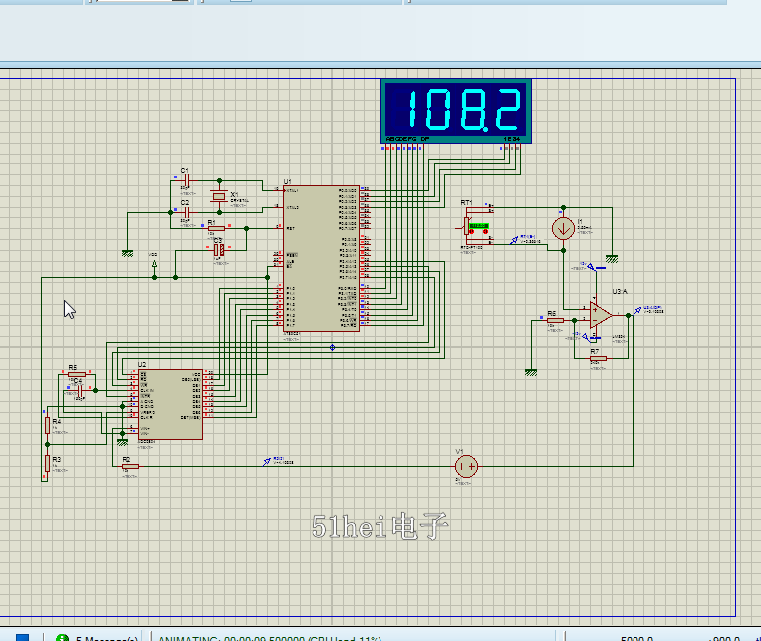Select capacitor C2
This screenshot has width=761, height=641.
coord(187,212)
